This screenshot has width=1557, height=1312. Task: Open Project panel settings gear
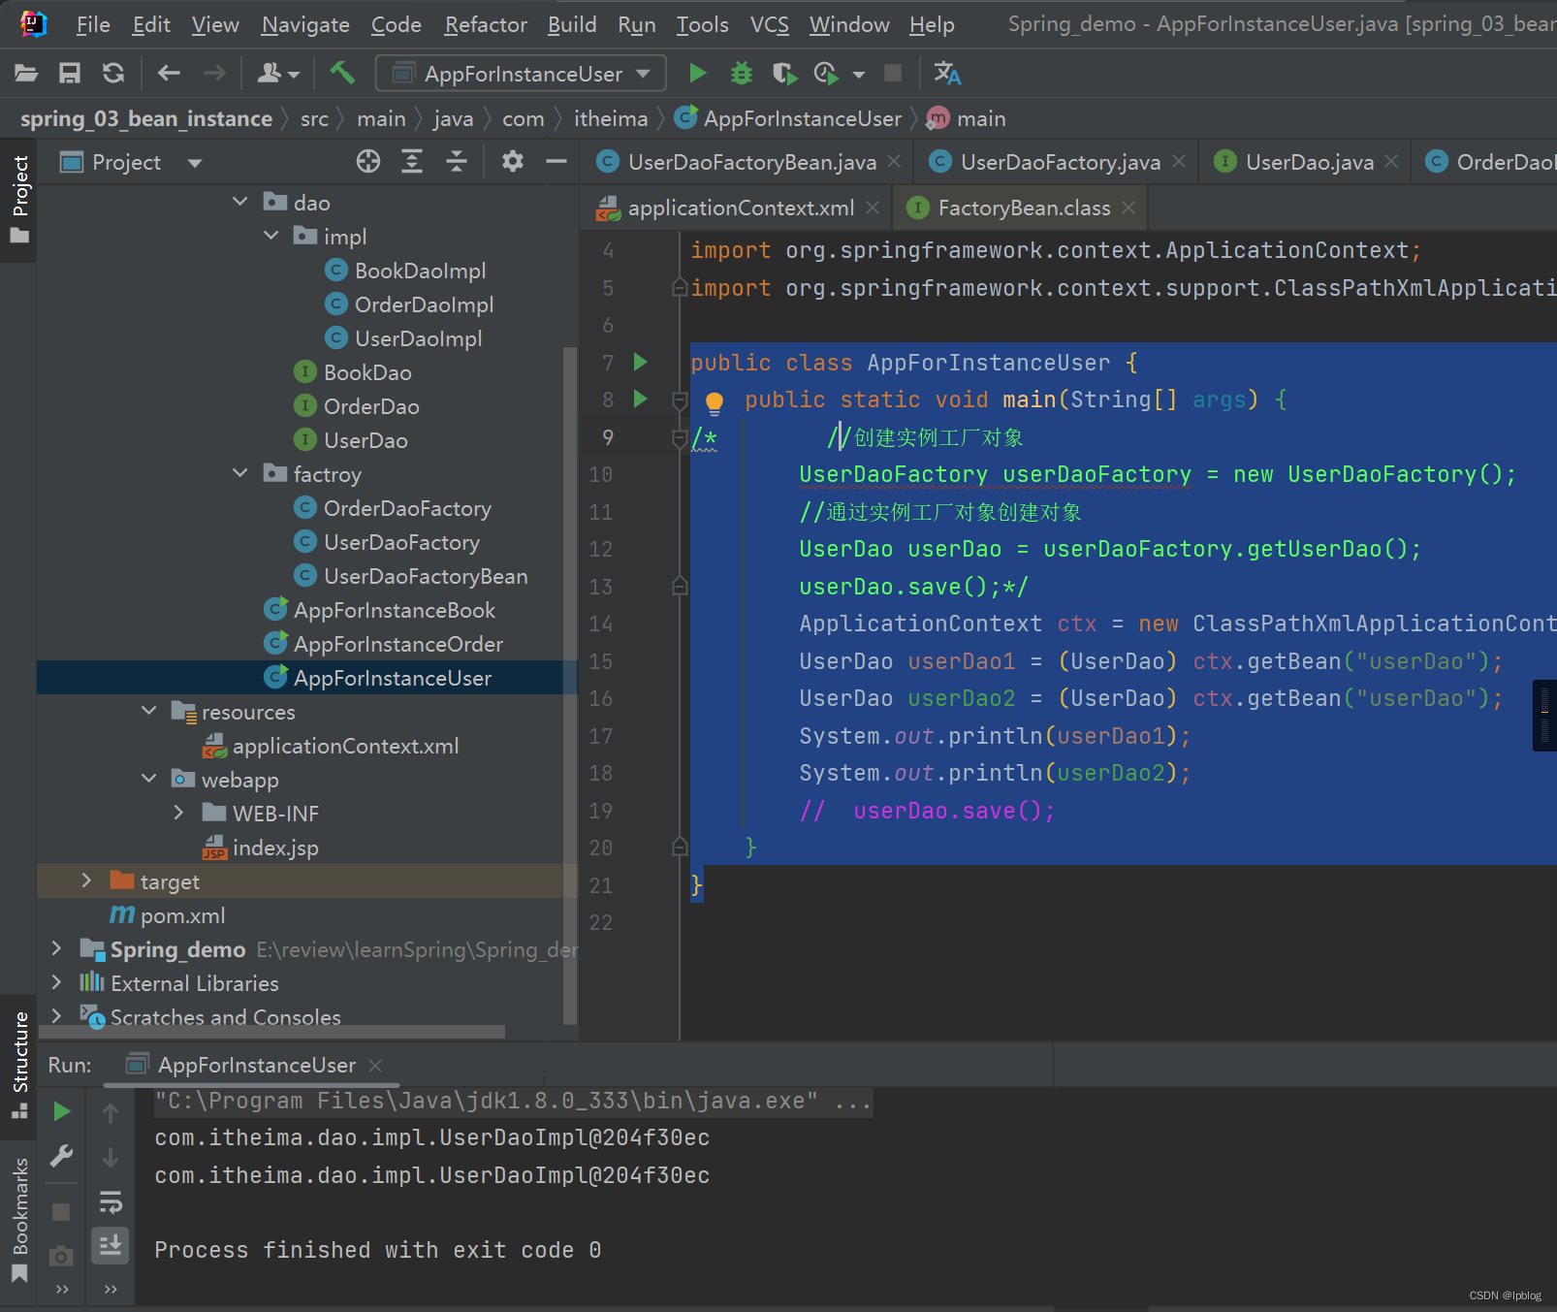coord(513,162)
